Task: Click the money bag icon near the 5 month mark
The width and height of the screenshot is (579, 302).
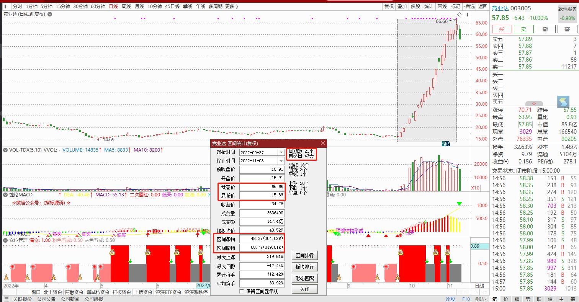Action: pyautogui.click(x=112, y=253)
